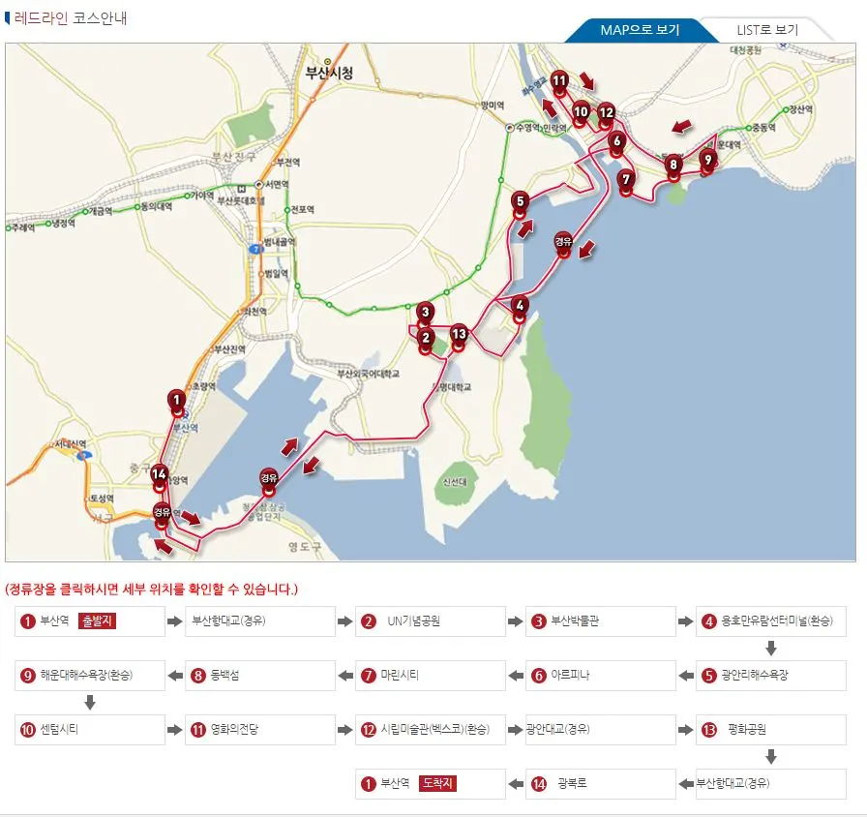Click the 신선대 map label

coord(455,482)
